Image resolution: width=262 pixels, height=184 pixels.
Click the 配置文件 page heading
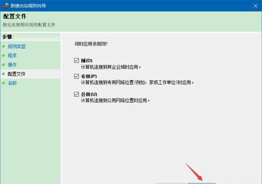click(x=15, y=16)
